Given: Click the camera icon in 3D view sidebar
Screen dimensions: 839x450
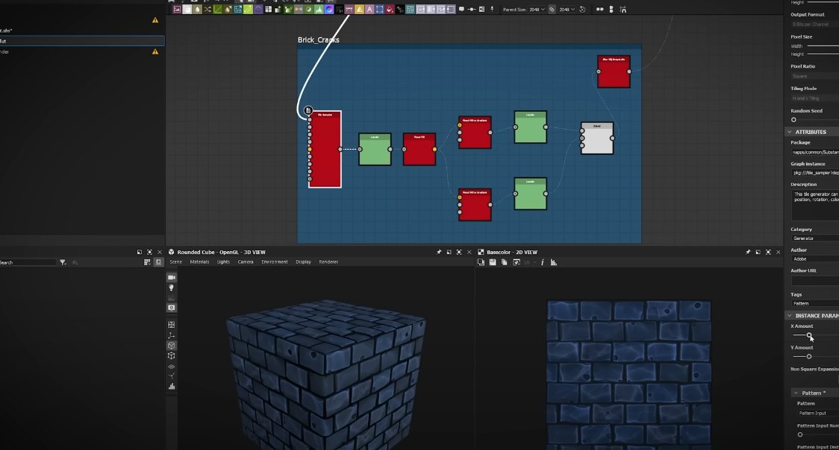Looking at the screenshot, I should [x=171, y=278].
